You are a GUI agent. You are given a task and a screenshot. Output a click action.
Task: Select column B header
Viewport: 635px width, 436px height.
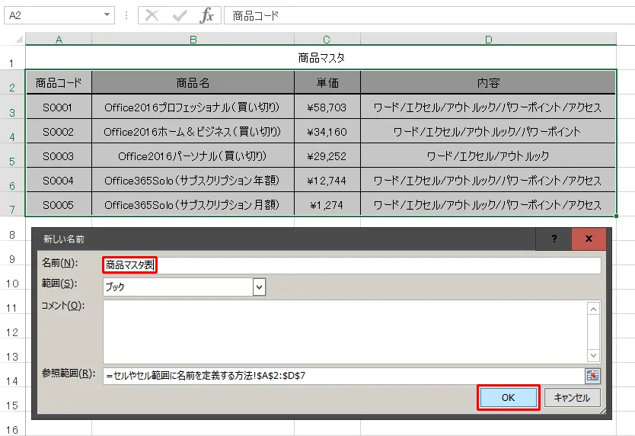tap(193, 40)
